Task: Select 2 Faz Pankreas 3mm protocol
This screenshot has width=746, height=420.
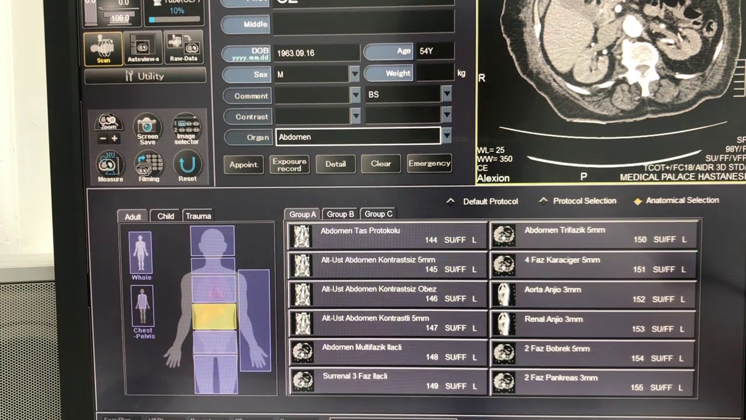Action: (x=593, y=383)
